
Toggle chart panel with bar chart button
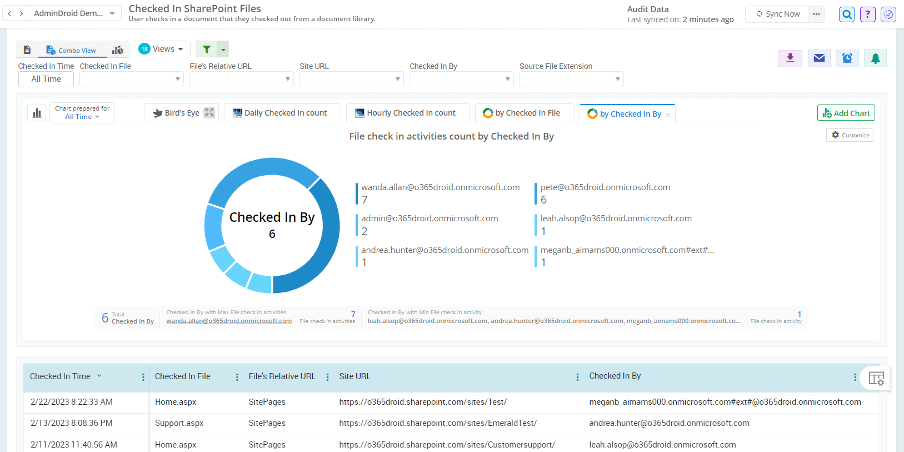tap(37, 113)
